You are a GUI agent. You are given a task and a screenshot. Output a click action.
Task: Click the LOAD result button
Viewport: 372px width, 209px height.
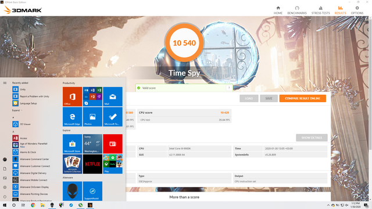(x=249, y=98)
